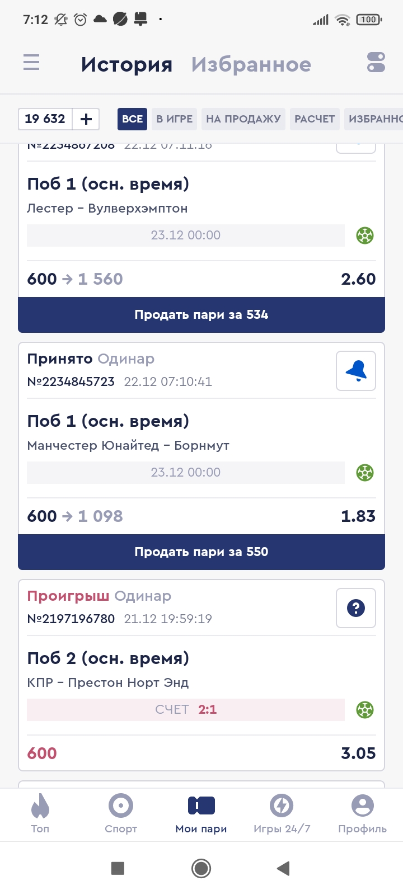Viewport: 403px width, 895px height.
Task: Tap the plus icon to add balance
Action: pos(86,119)
